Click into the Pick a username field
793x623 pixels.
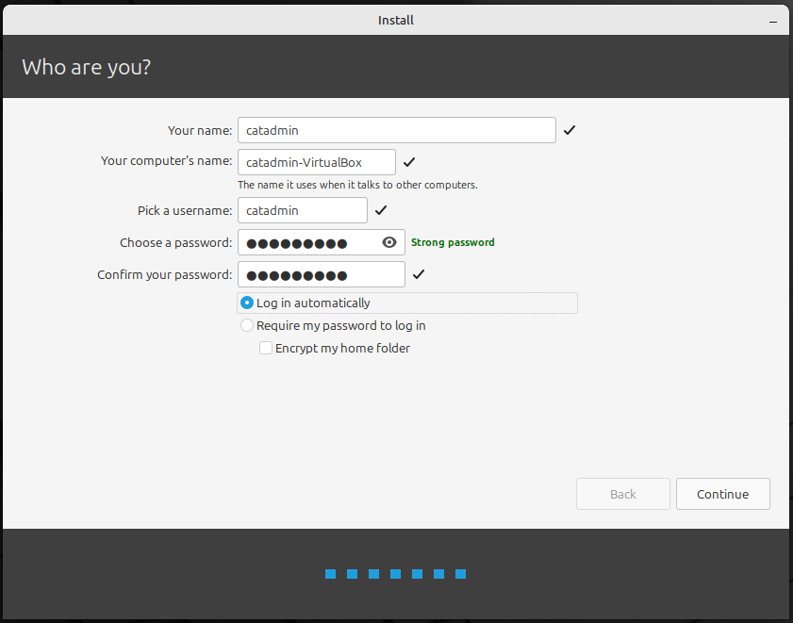302,210
